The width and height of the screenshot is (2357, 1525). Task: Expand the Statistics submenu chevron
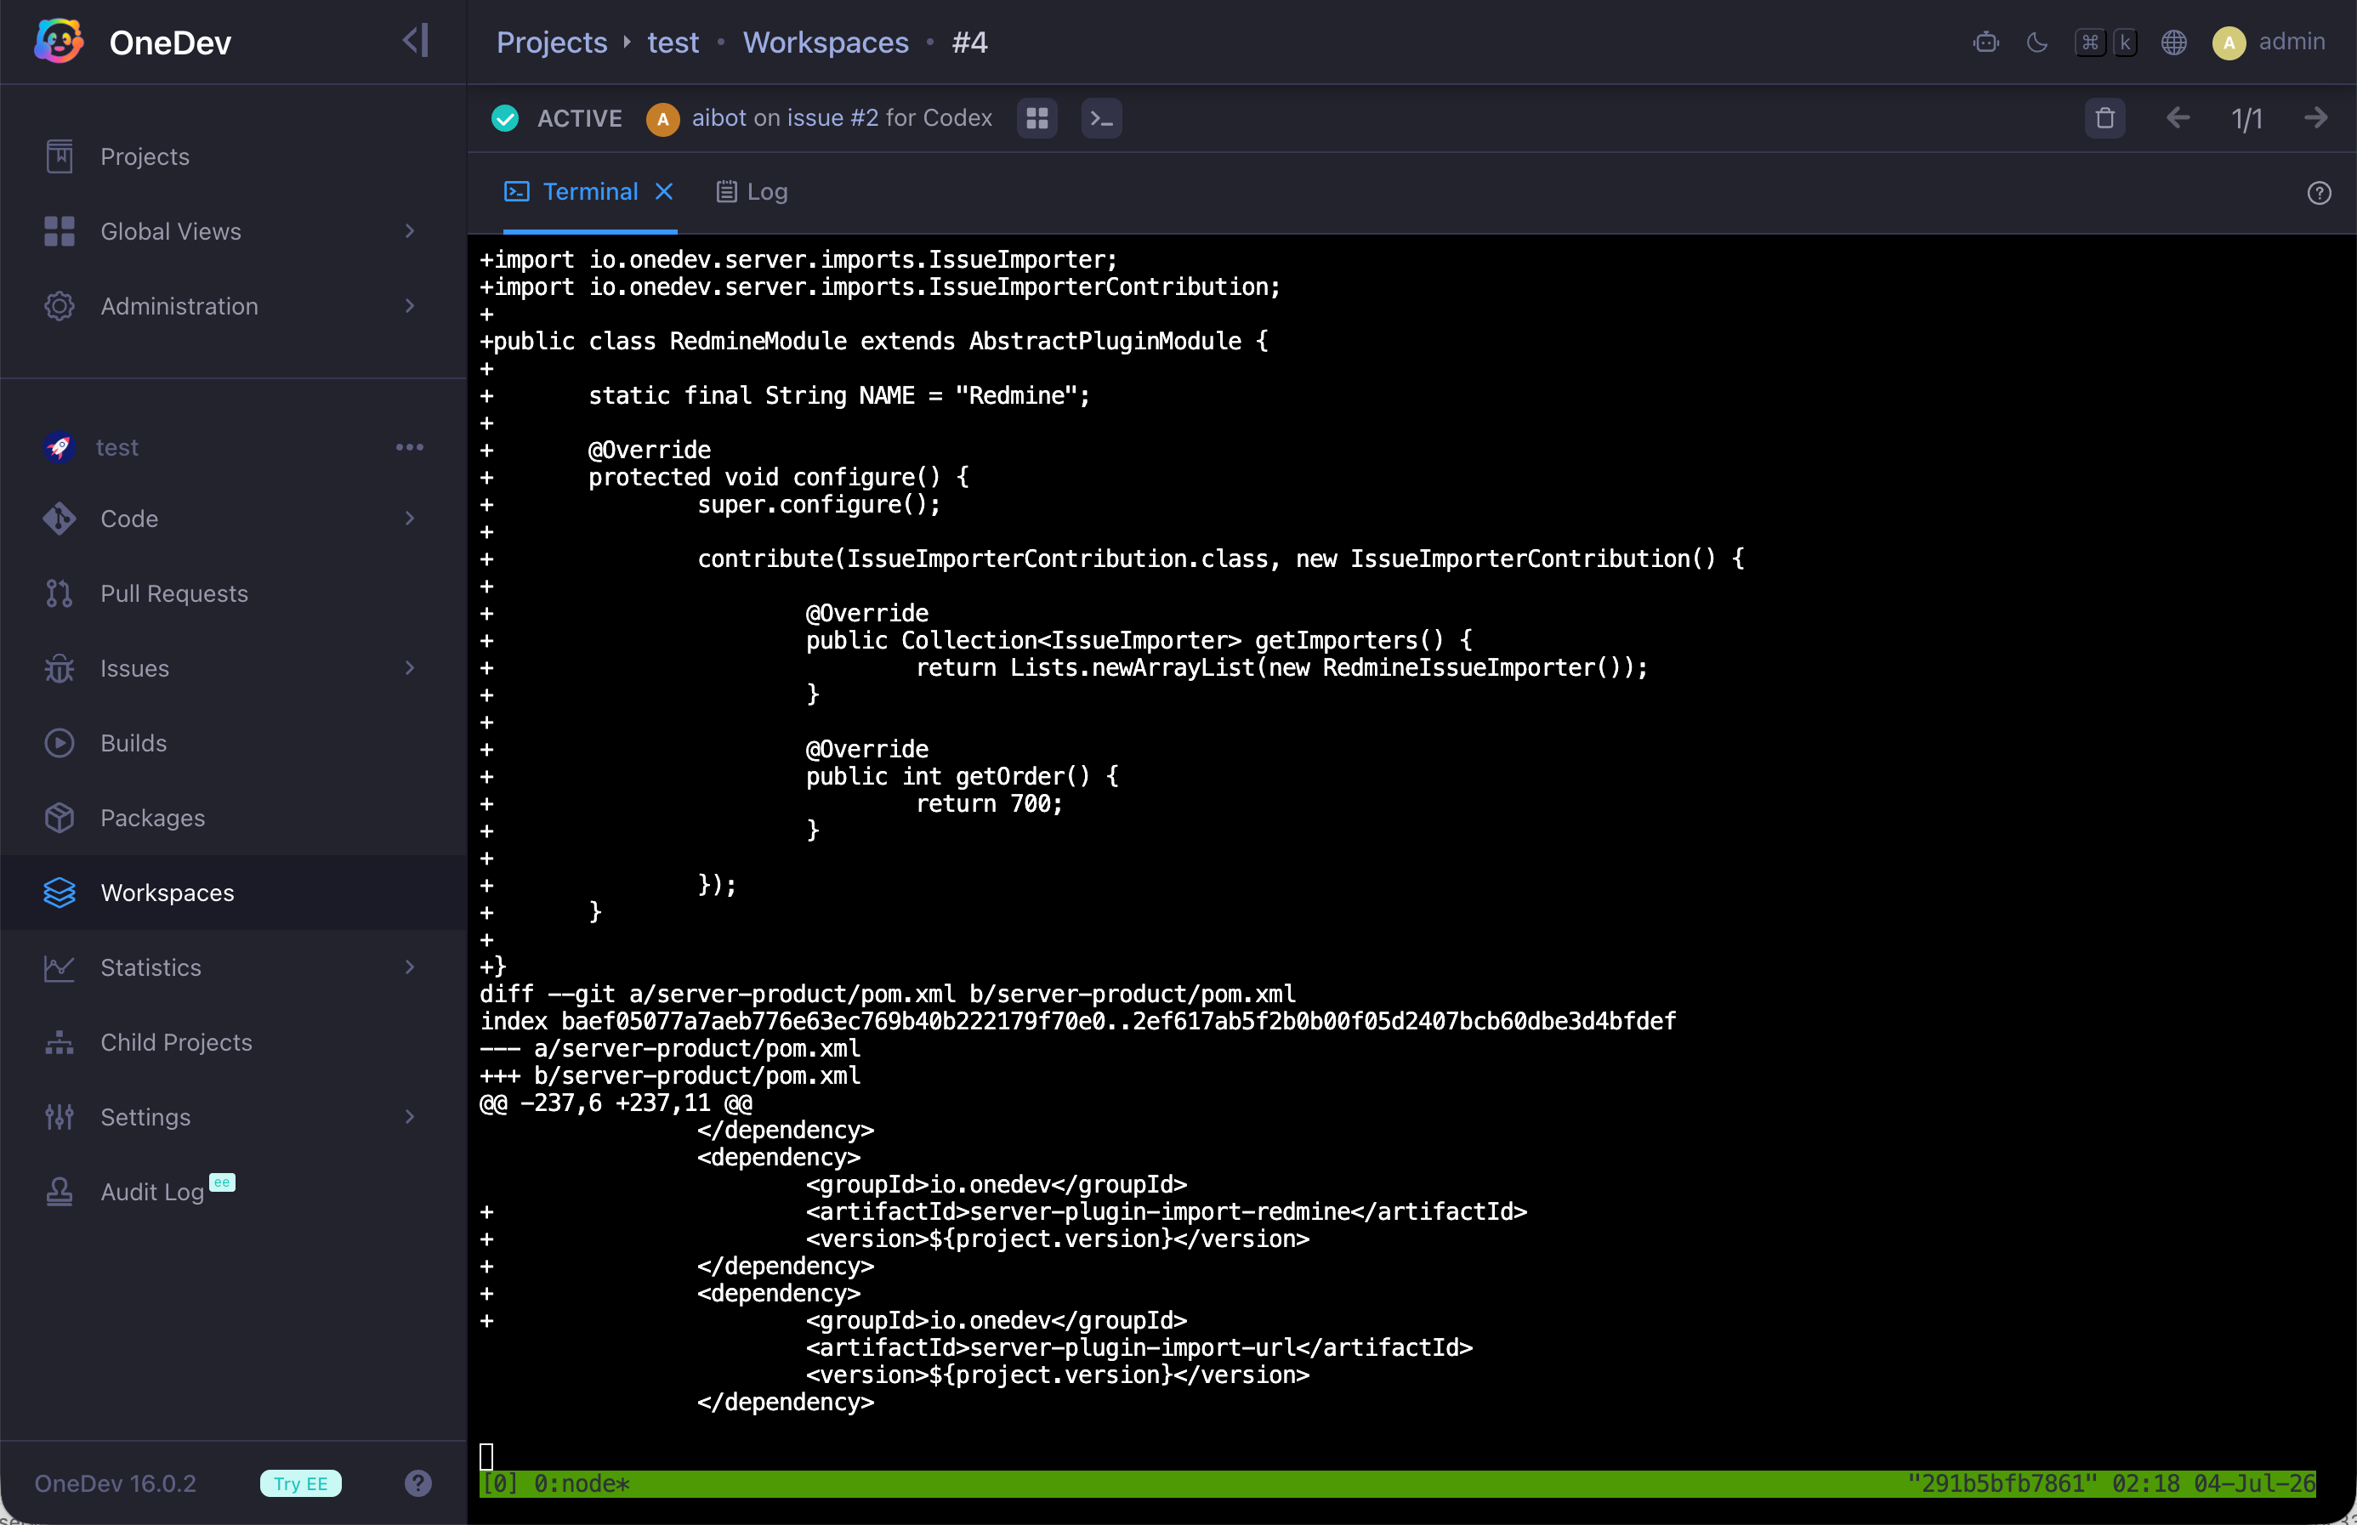click(x=409, y=967)
